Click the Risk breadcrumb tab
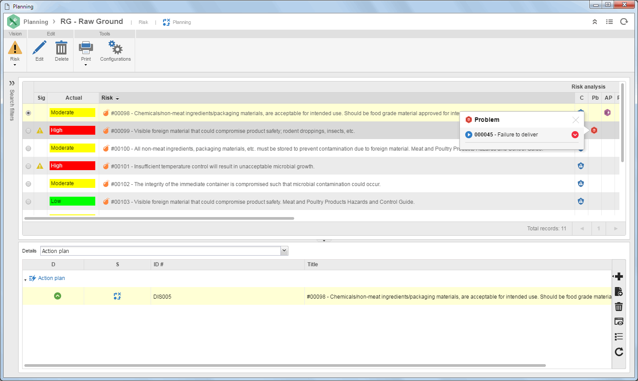This screenshot has height=381, width=638. pos(143,22)
